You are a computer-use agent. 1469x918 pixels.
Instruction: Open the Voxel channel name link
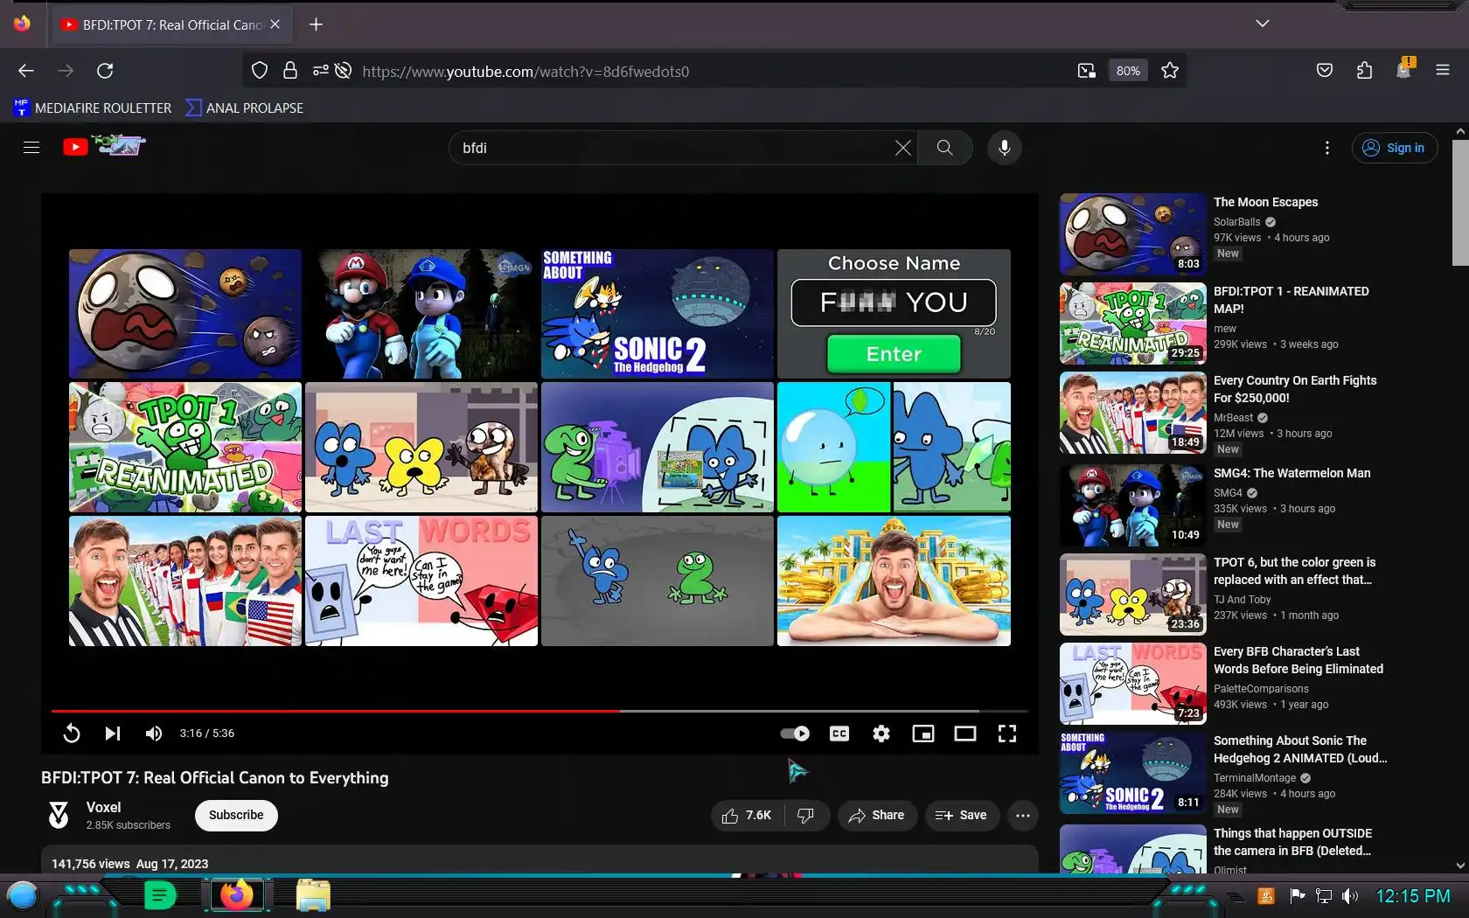pos(104,807)
